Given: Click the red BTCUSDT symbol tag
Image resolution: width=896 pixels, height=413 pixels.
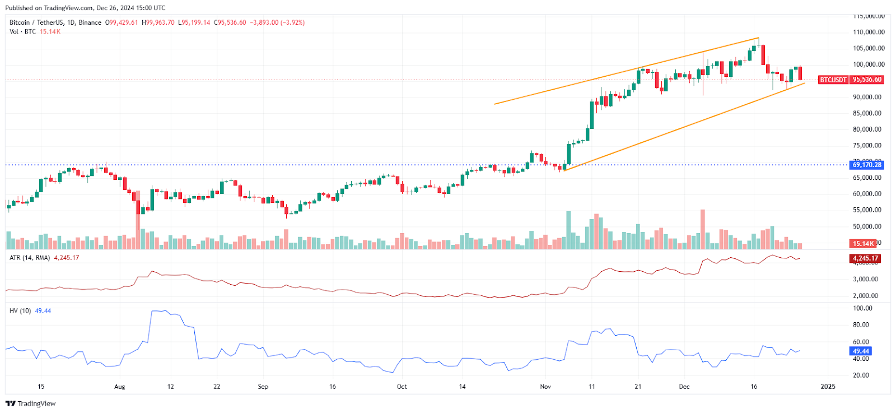Looking at the screenshot, I should pyautogui.click(x=833, y=80).
